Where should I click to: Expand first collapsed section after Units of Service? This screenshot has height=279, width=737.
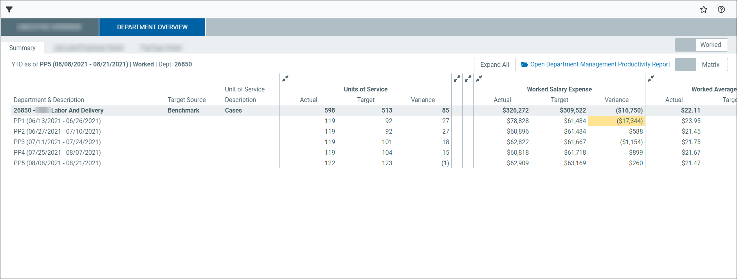457,79
